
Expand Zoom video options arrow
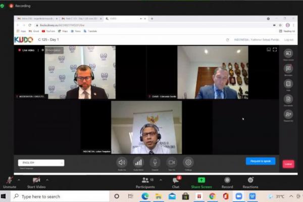click(47, 180)
